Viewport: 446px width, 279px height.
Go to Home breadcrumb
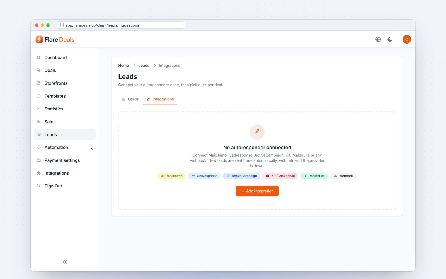(x=123, y=66)
